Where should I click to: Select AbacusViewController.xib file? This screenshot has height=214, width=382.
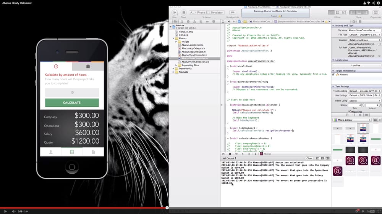[195, 62]
